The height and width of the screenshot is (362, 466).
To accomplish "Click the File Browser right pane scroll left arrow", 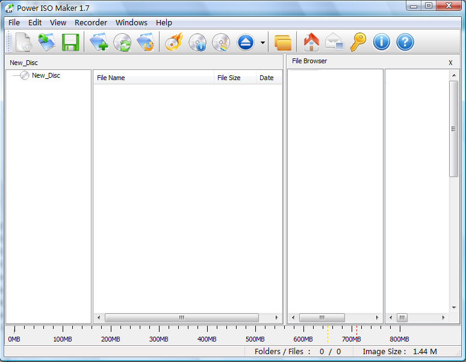I will pyautogui.click(x=391, y=317).
